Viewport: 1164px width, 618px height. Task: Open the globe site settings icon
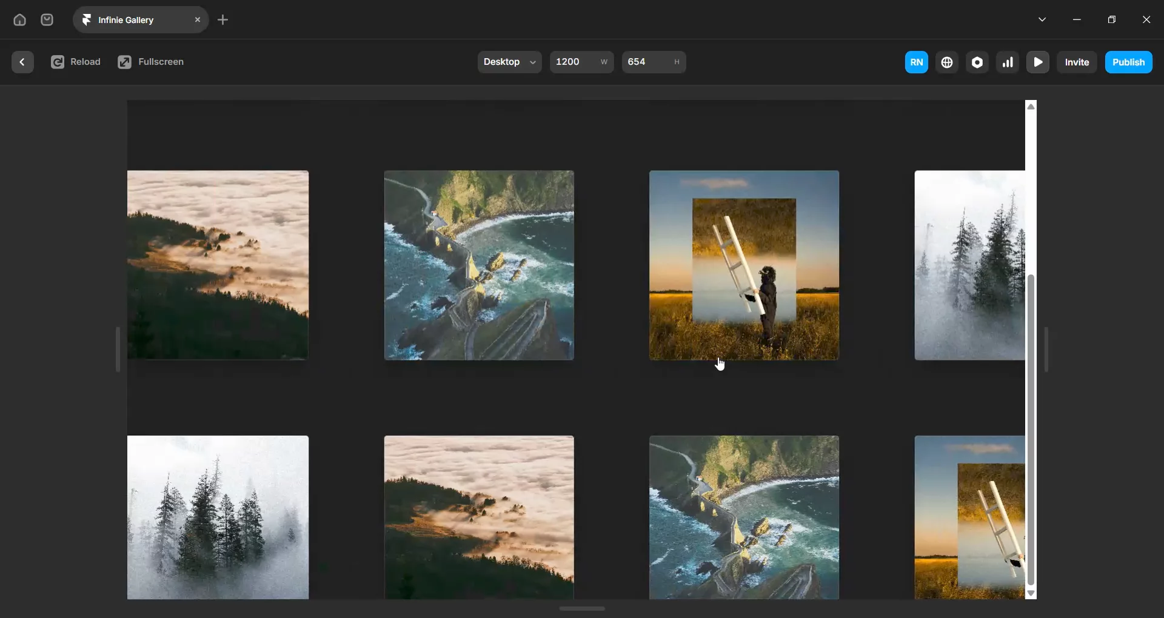(x=947, y=62)
